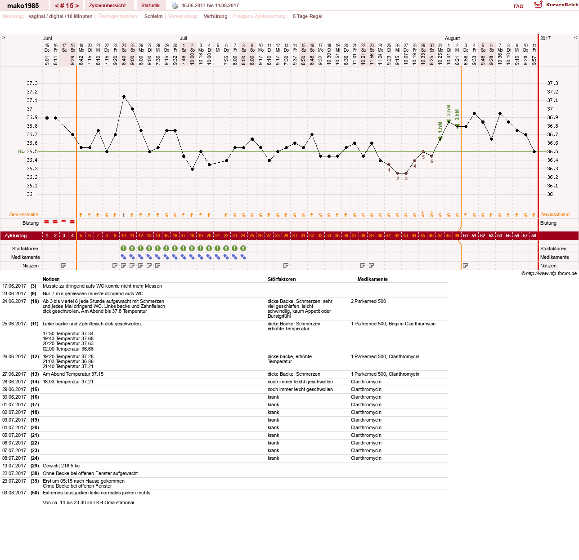Click the Störfaktoren warning icon on day 16
Viewport: 579px width, 560px height.
(175, 249)
